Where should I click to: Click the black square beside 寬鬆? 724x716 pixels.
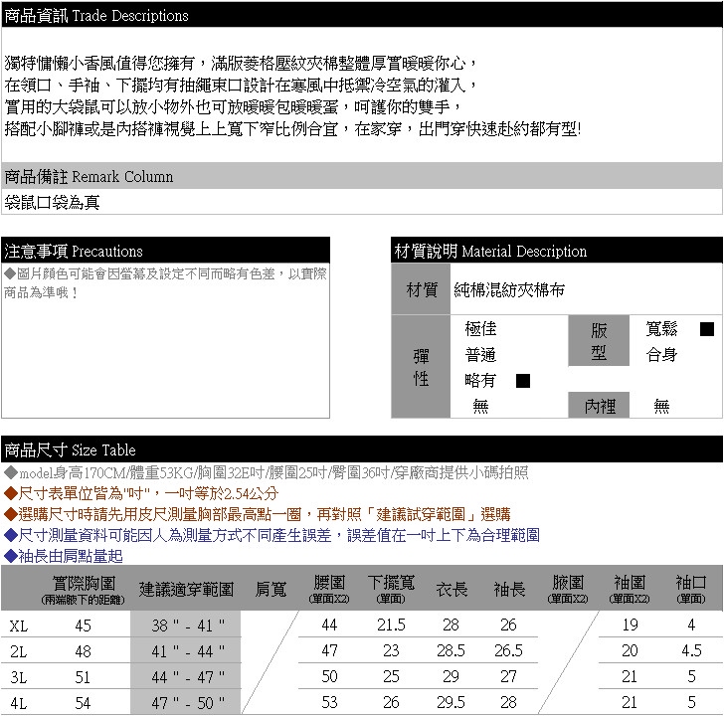(x=706, y=329)
